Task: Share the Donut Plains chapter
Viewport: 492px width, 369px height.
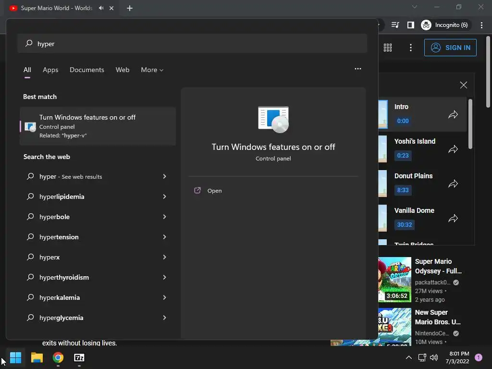Action: tap(453, 184)
